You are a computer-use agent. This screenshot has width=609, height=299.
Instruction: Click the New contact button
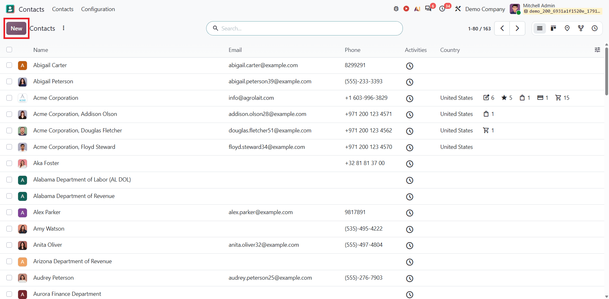[16, 29]
